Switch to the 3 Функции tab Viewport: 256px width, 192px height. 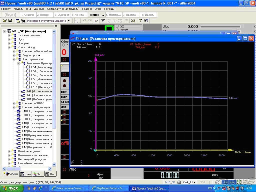pyautogui.click(x=62, y=15)
